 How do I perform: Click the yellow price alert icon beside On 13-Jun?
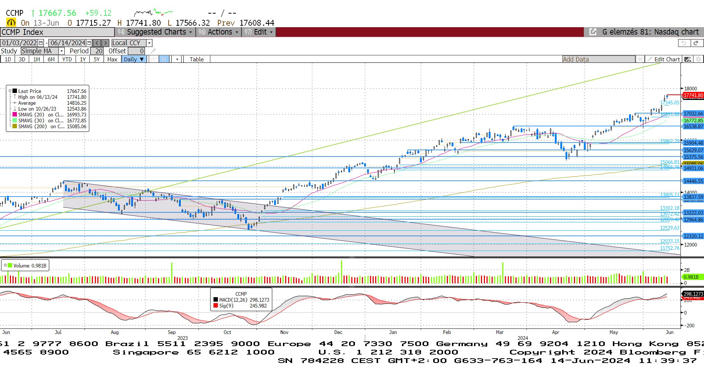(x=11, y=22)
